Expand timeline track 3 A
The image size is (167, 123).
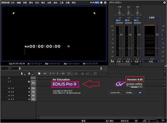pos(9,96)
